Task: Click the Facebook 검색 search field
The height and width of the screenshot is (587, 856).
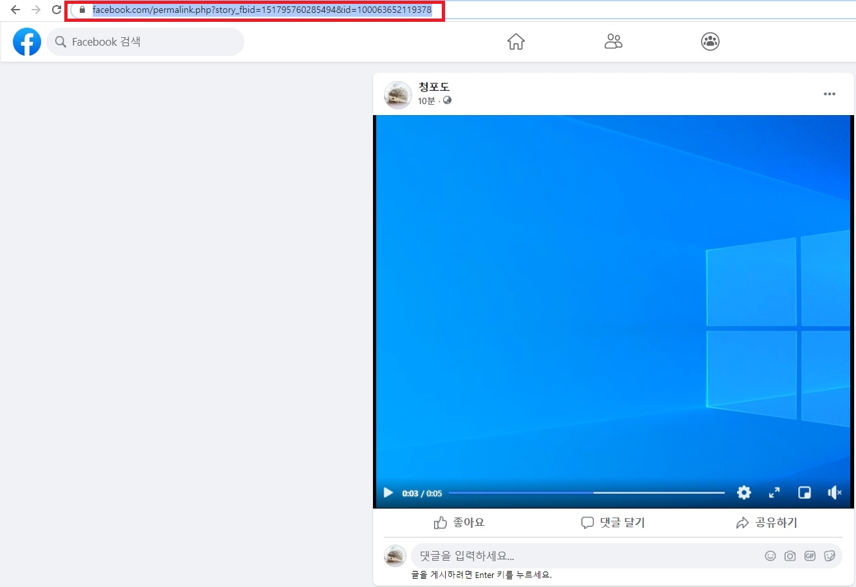Action: pyautogui.click(x=145, y=42)
